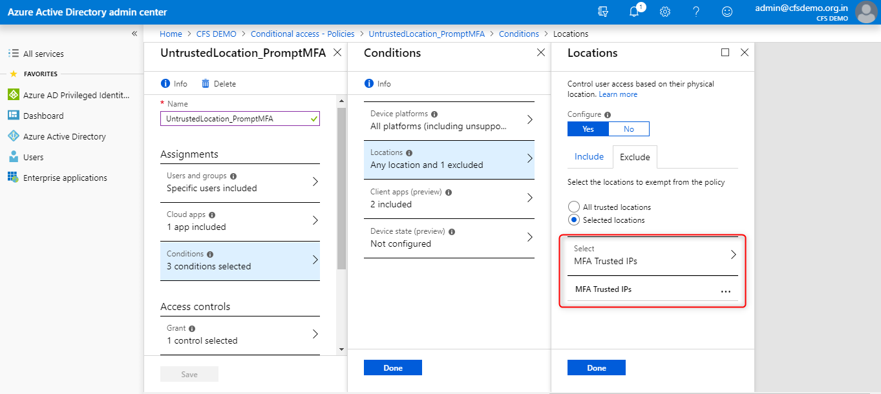Click Done in the Locations blade

597,368
